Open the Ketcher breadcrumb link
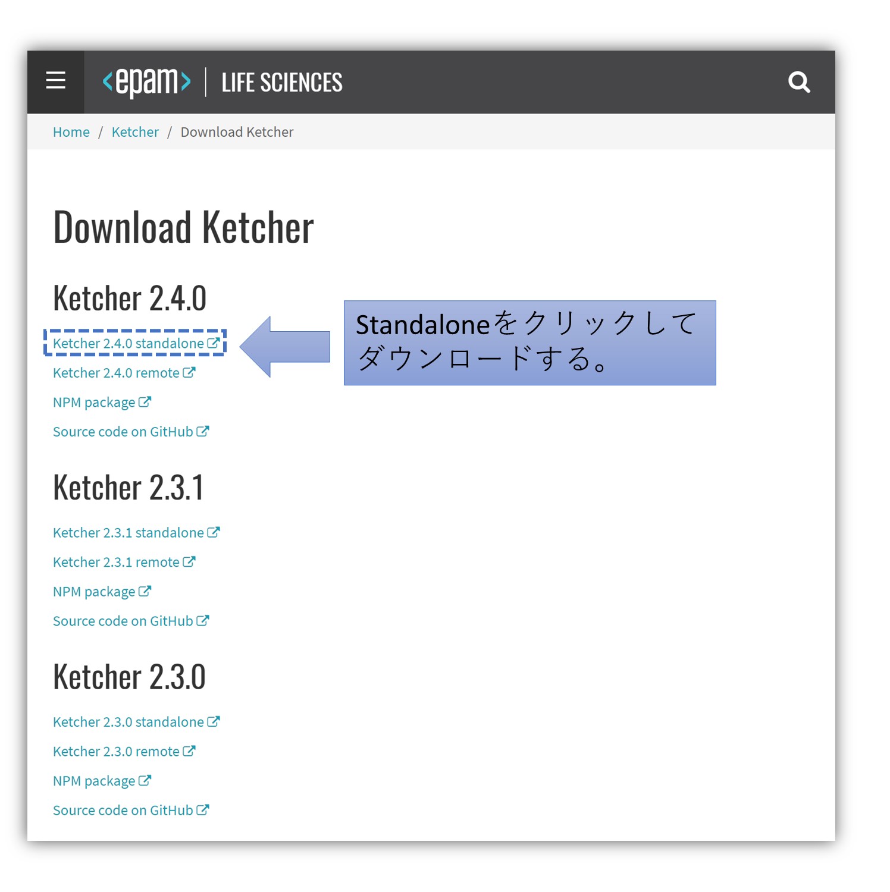This screenshot has height=892, width=890. tap(135, 131)
